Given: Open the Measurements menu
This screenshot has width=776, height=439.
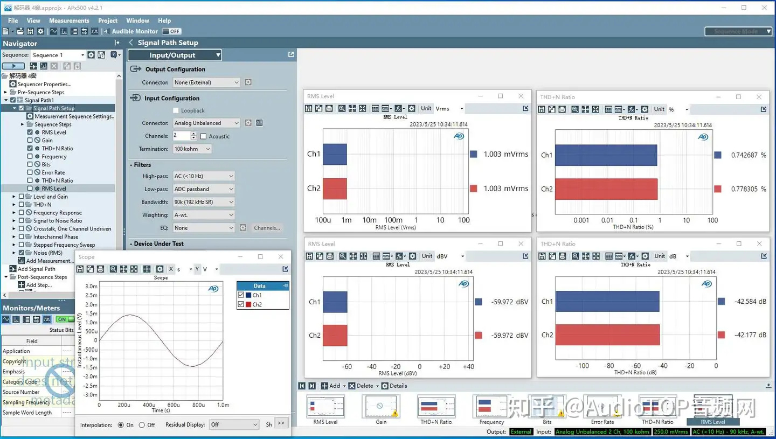Looking at the screenshot, I should click(69, 20).
